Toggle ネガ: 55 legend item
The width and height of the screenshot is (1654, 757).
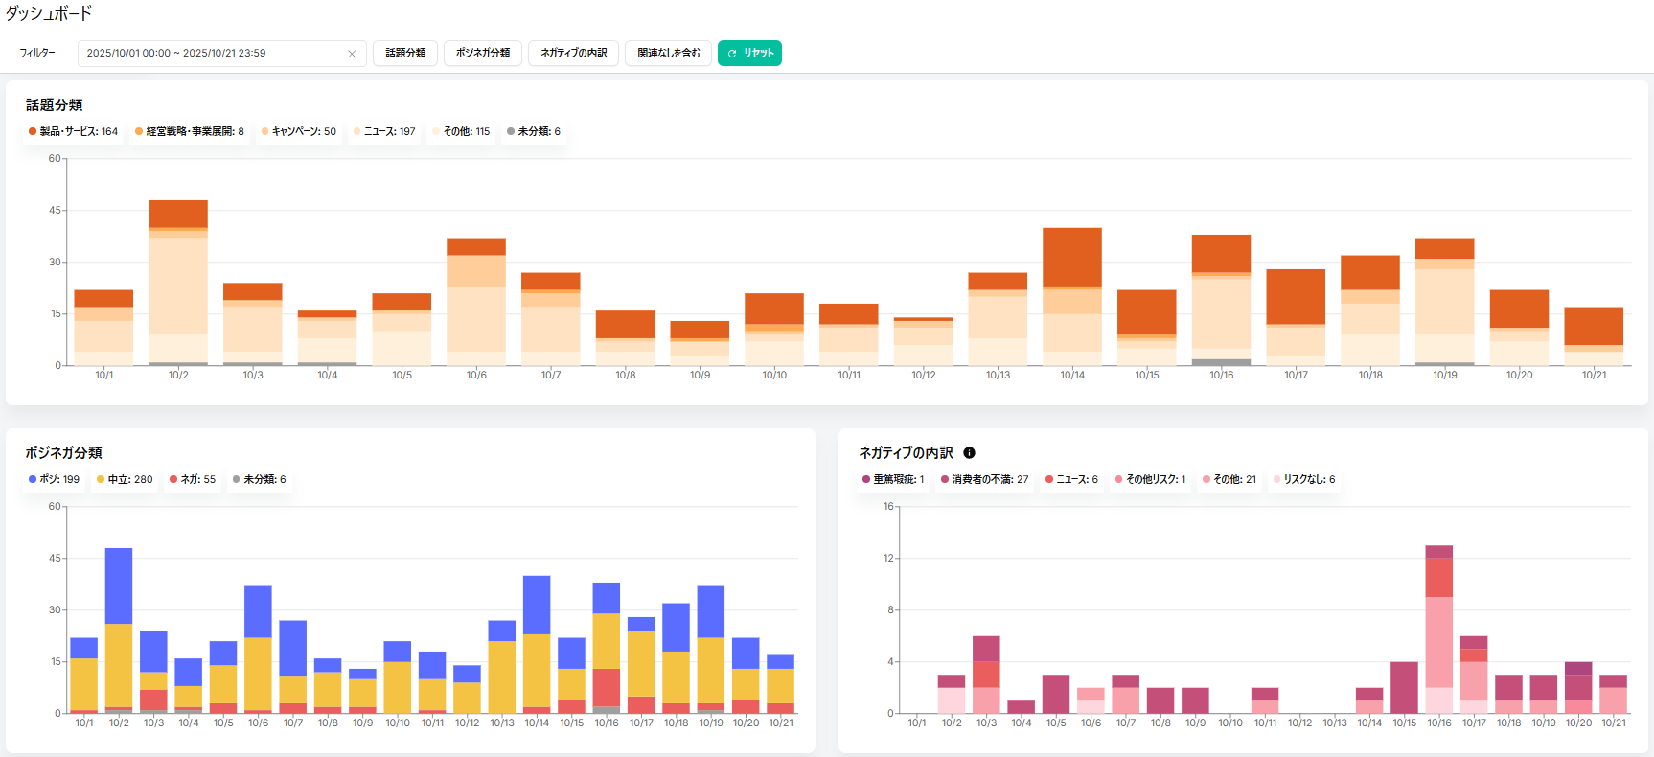[x=193, y=480]
